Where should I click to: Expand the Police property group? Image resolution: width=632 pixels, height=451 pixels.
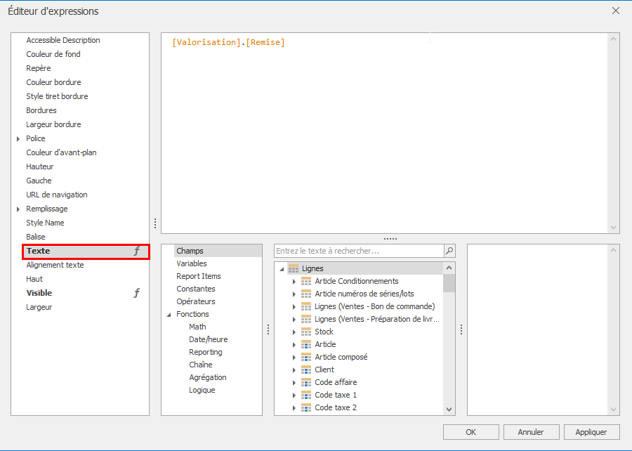(x=18, y=139)
